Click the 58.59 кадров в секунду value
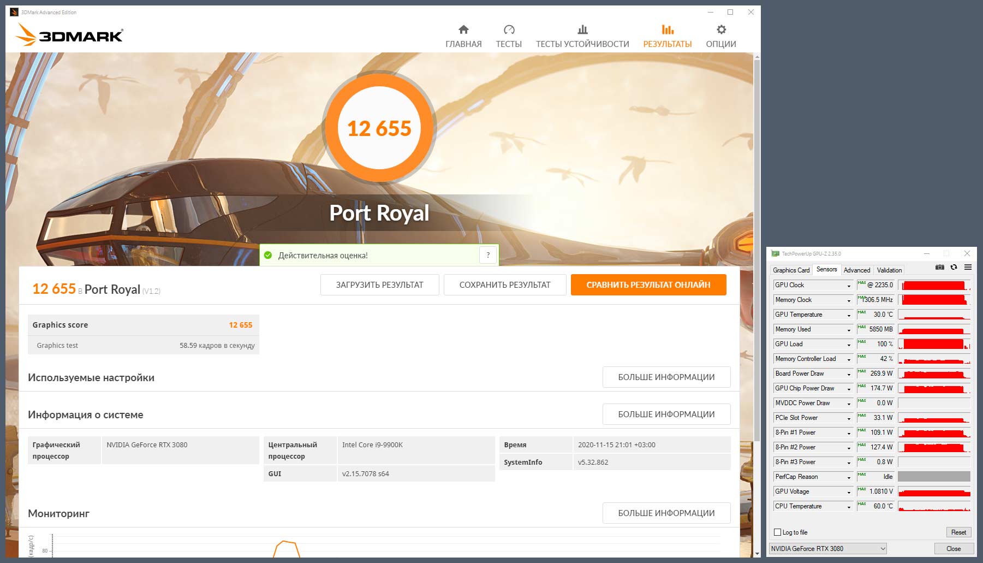The width and height of the screenshot is (983, 563). click(217, 345)
